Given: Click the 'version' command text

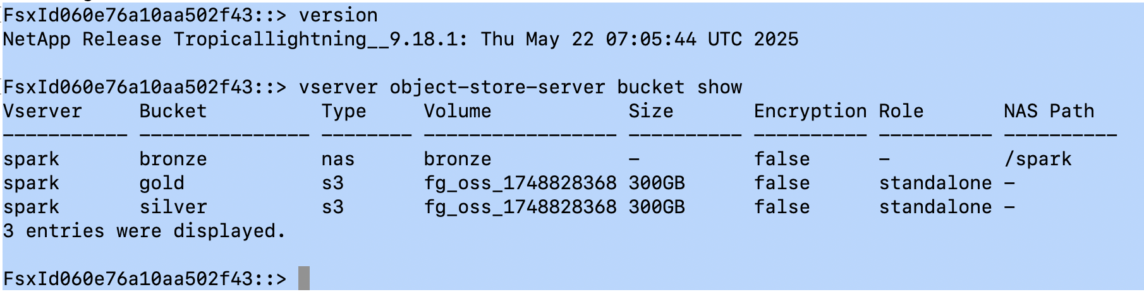Looking at the screenshot, I should 338,15.
